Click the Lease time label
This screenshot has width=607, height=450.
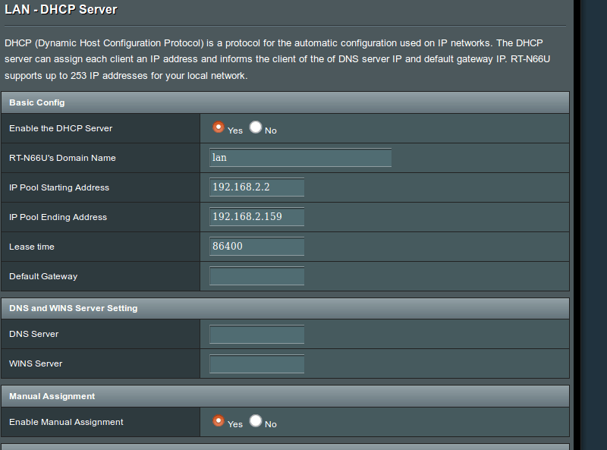32,247
